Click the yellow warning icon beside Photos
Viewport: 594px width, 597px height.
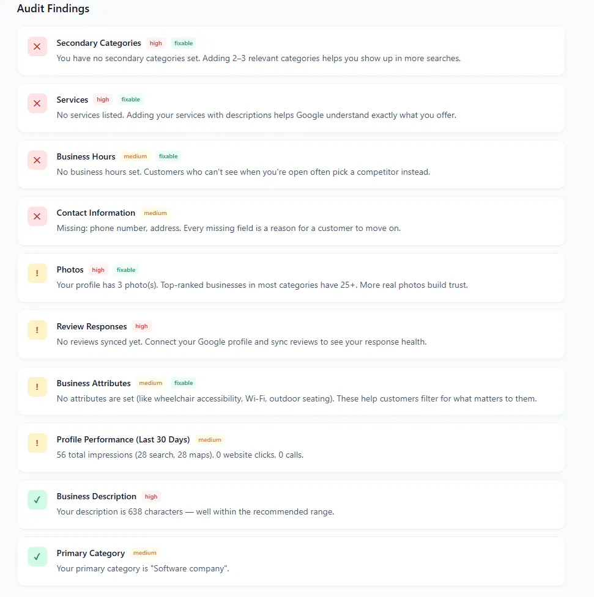(37, 273)
